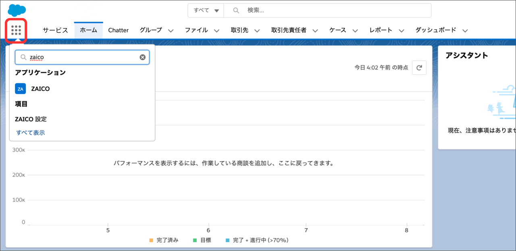The image size is (516, 251).
Task: Open the レポート tab
Action: 381,30
